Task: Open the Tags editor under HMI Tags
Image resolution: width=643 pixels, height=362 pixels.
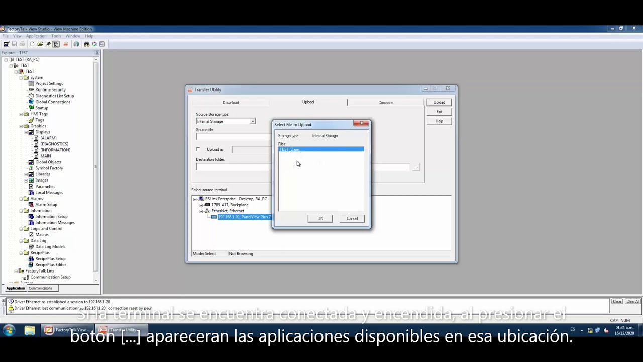Action: (x=40, y=120)
